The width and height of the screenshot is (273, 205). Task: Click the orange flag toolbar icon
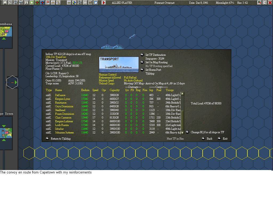pos(48,3)
